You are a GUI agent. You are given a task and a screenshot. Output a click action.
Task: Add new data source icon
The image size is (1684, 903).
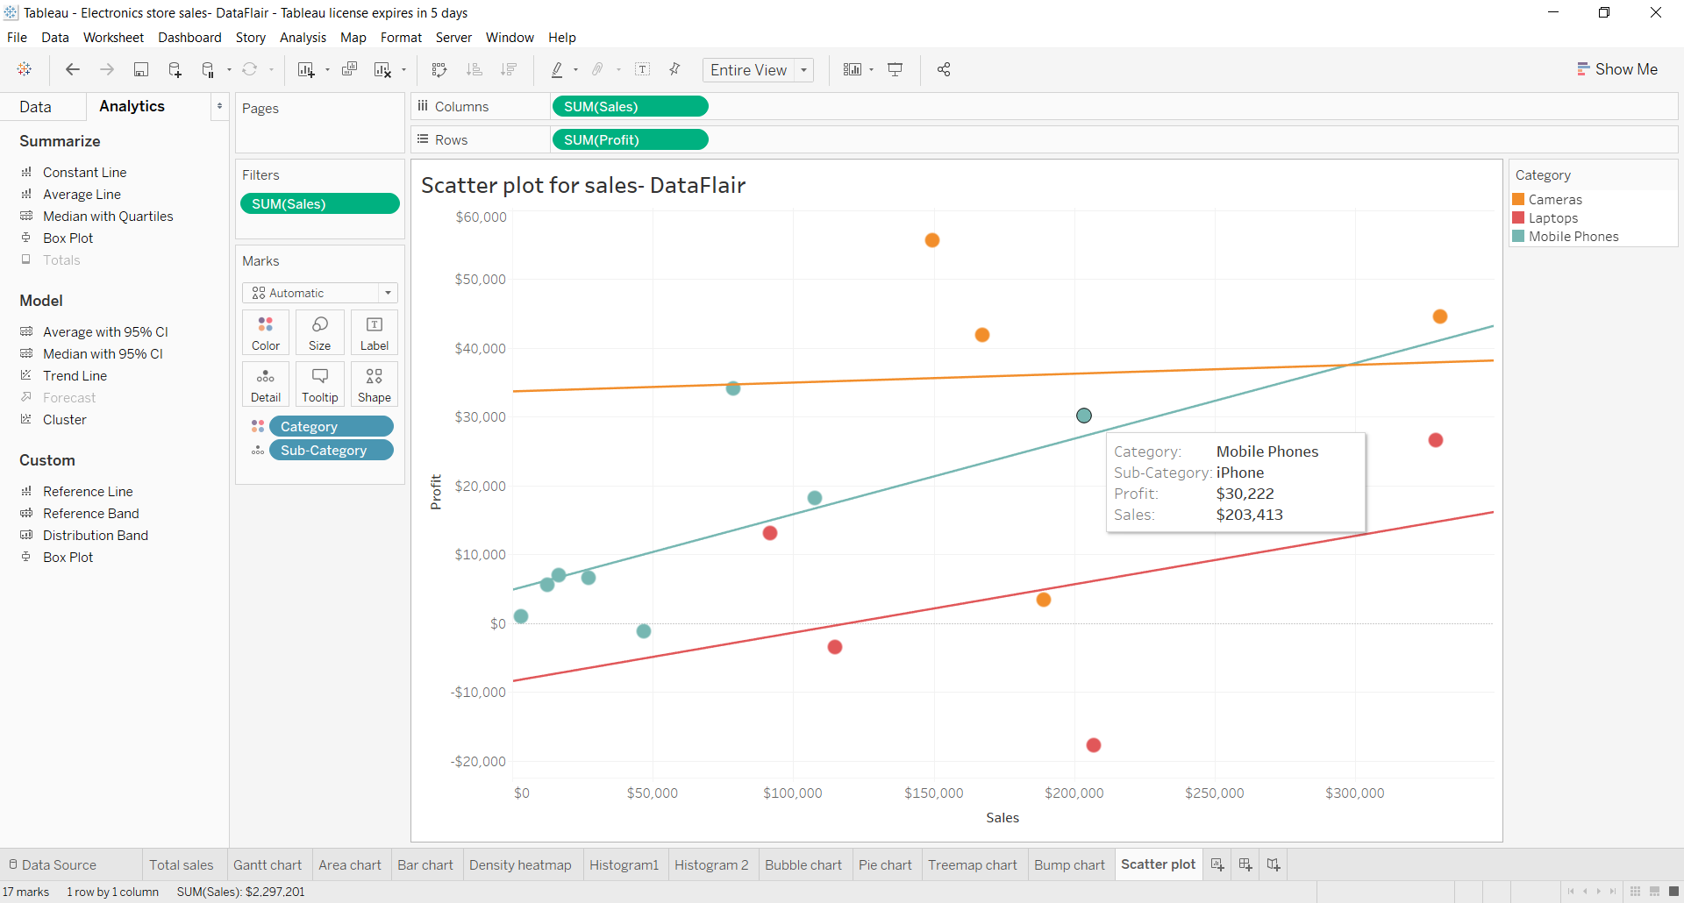point(175,69)
